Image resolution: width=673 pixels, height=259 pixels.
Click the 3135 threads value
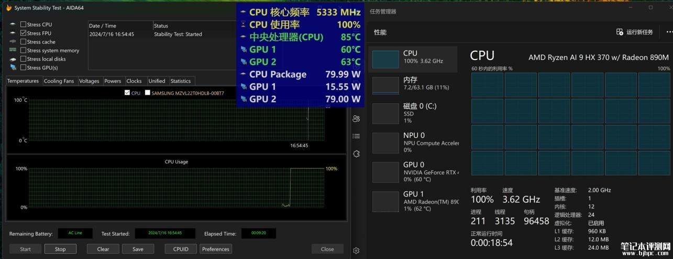[x=505, y=221]
